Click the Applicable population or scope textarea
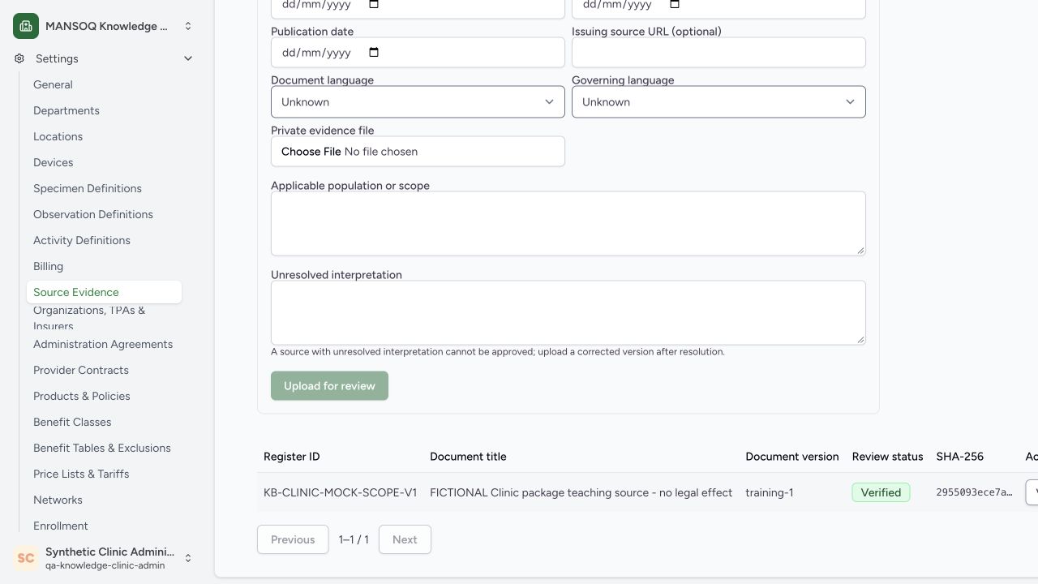Viewport: 1038px width, 584px height. click(568, 223)
